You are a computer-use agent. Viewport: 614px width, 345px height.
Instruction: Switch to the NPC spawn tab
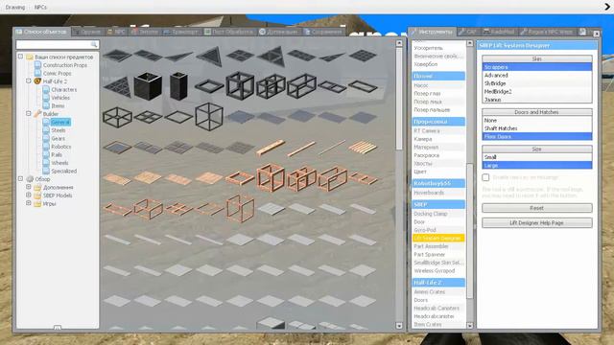(x=116, y=32)
